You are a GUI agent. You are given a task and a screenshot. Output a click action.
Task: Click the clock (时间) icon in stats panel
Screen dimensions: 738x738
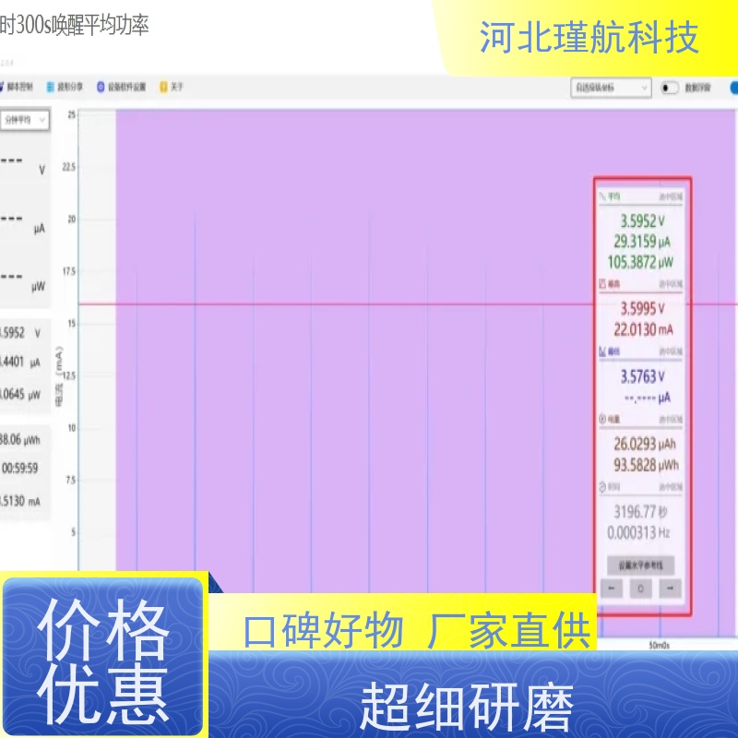point(602,487)
